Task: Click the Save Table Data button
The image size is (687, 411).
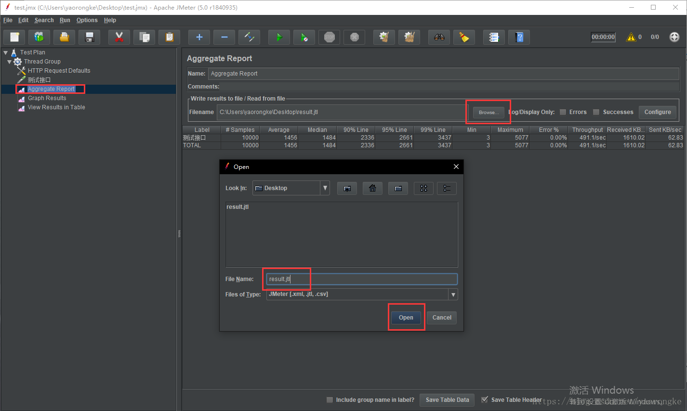Action: (x=447, y=400)
